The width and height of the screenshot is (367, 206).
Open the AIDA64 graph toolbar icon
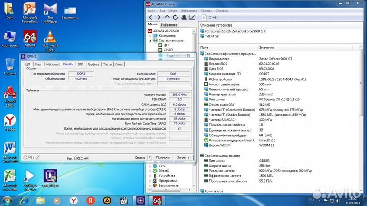pyautogui.click(x=192, y=17)
